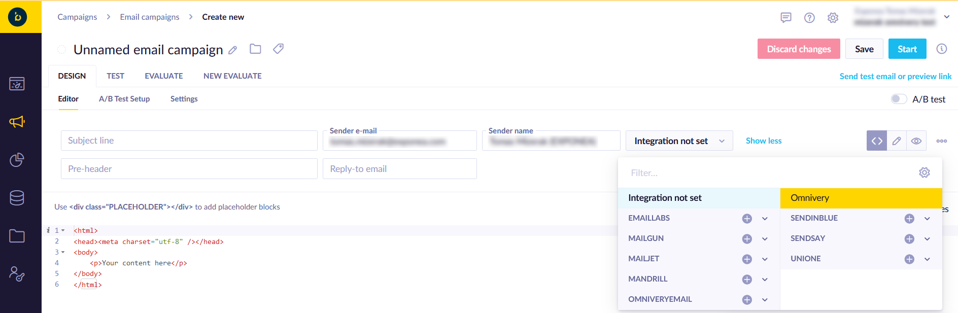This screenshot has width=958, height=313.
Task: Switch to the HTML code editor view
Action: point(876,141)
